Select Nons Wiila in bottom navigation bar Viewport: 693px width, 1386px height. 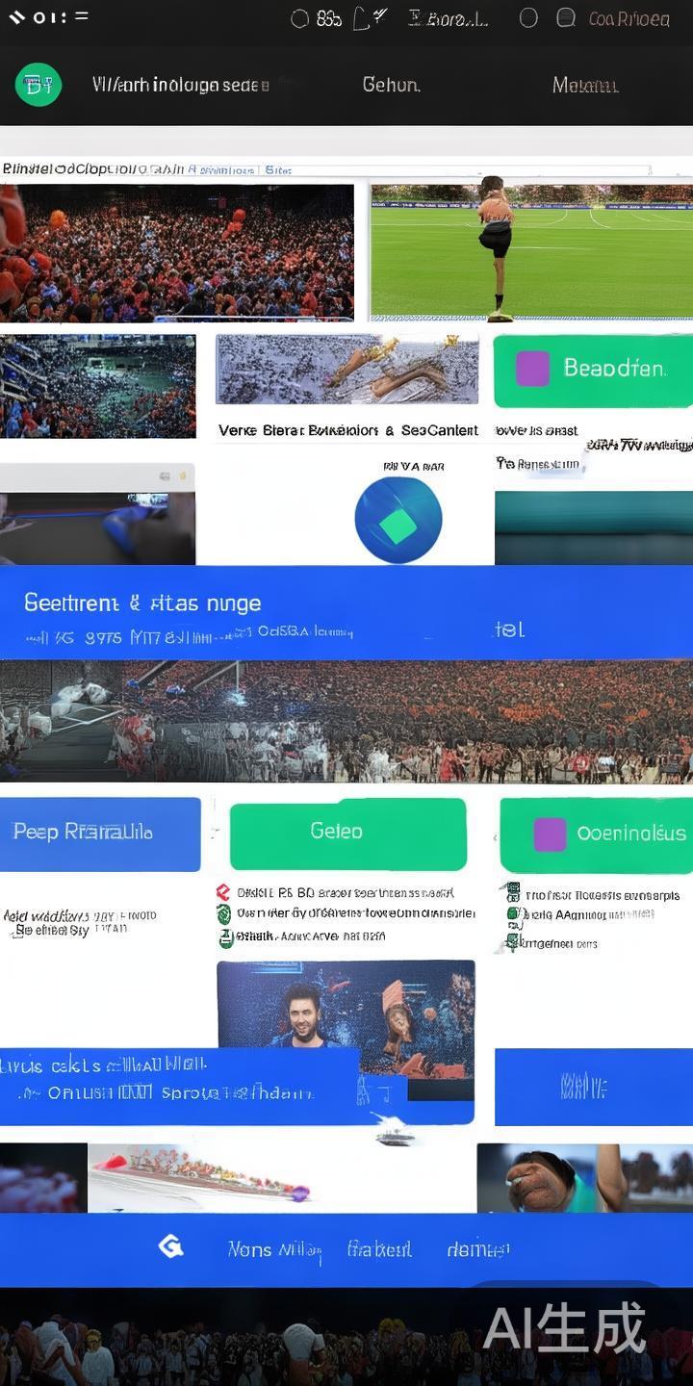274,1249
